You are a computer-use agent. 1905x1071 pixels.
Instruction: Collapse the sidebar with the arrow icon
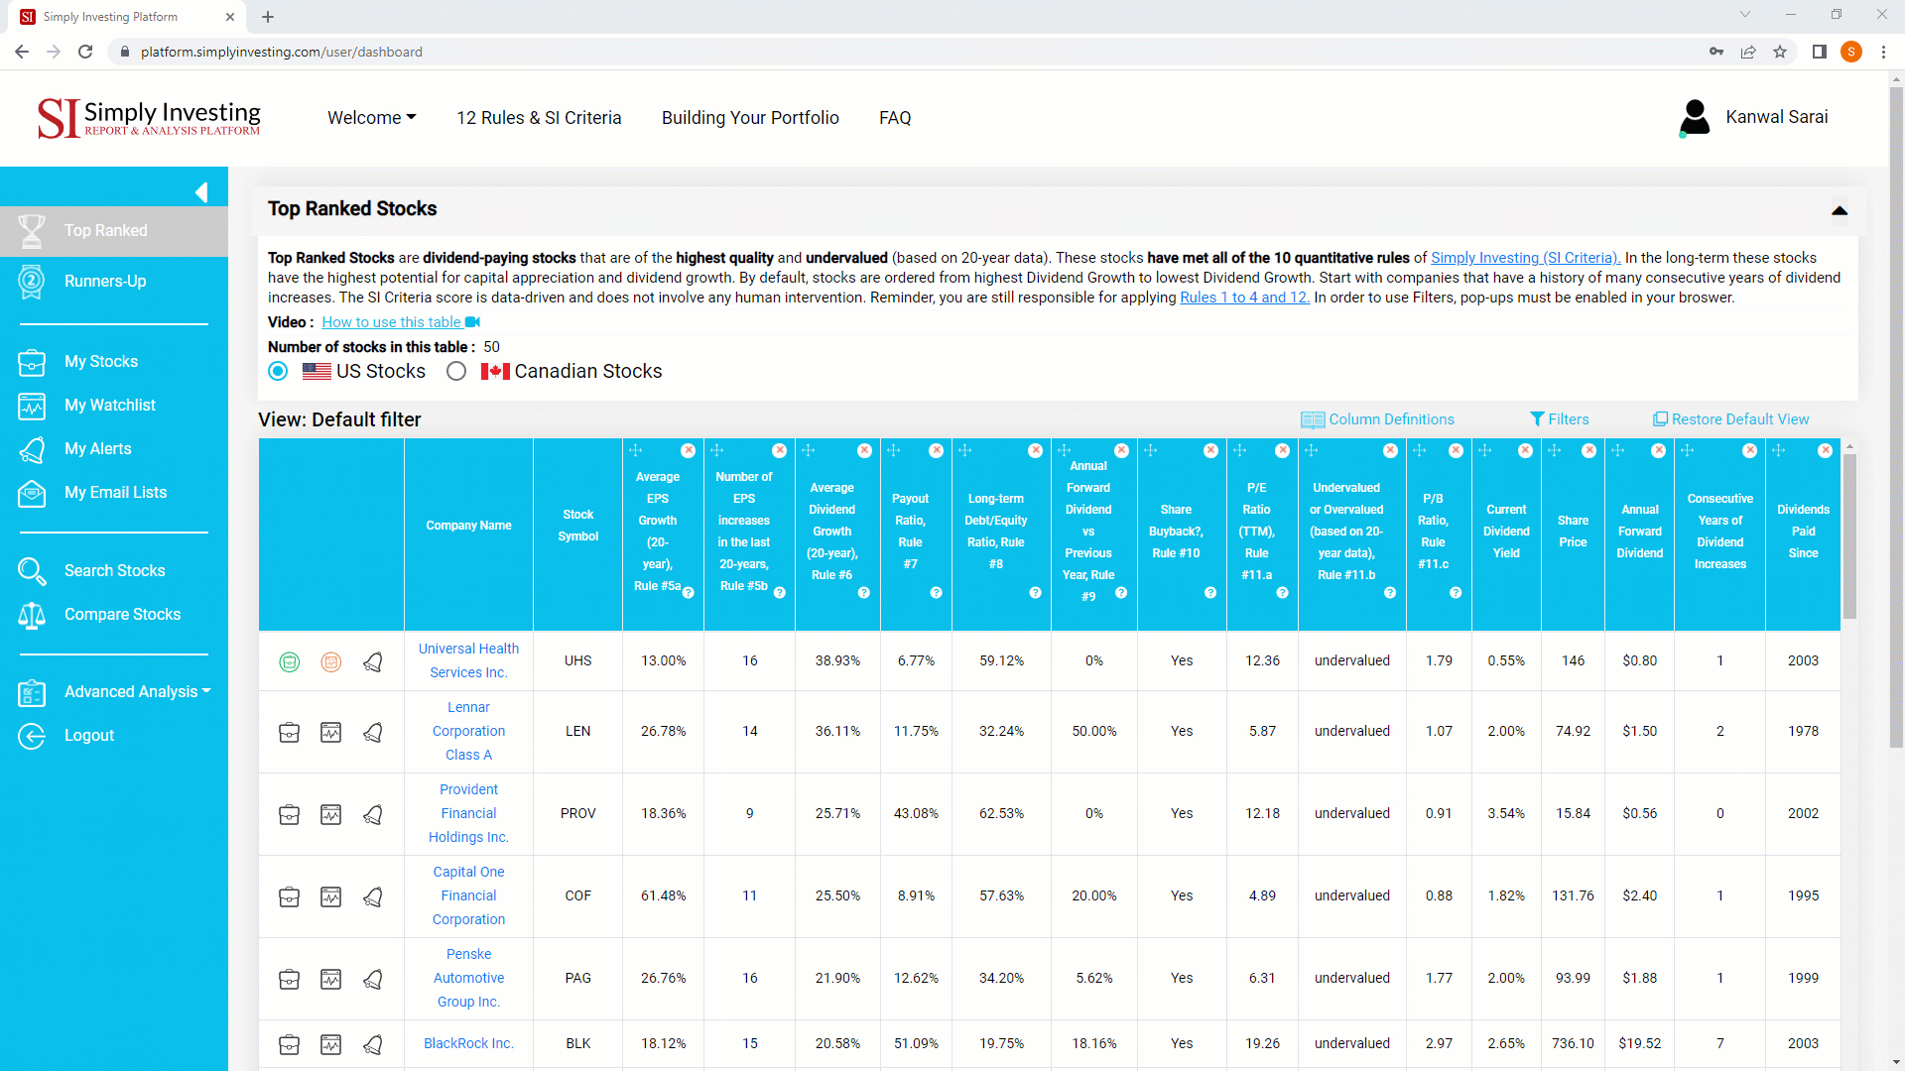pos(201,191)
